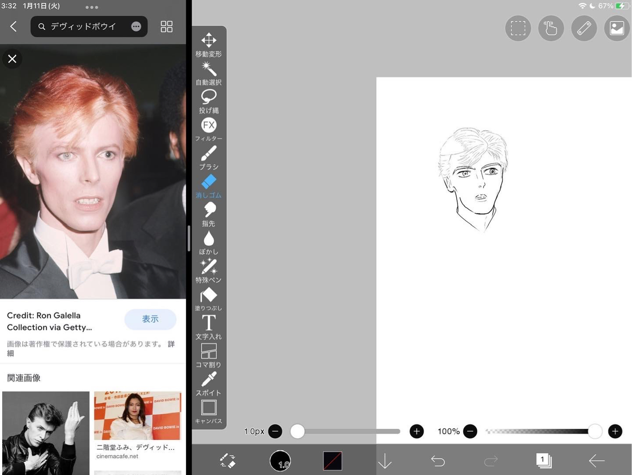Image resolution: width=632 pixels, height=475 pixels.
Task: Select the Text tool (文字入れ)
Action: pos(208,327)
